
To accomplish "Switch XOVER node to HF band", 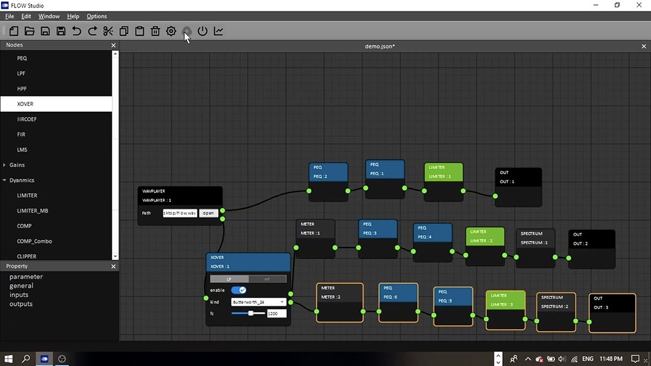I will tap(267, 279).
